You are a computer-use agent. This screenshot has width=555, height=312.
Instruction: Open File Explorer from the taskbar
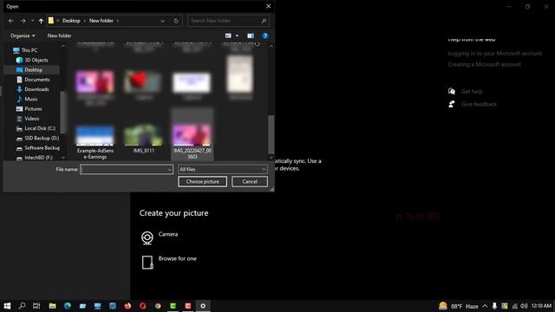coord(52,306)
